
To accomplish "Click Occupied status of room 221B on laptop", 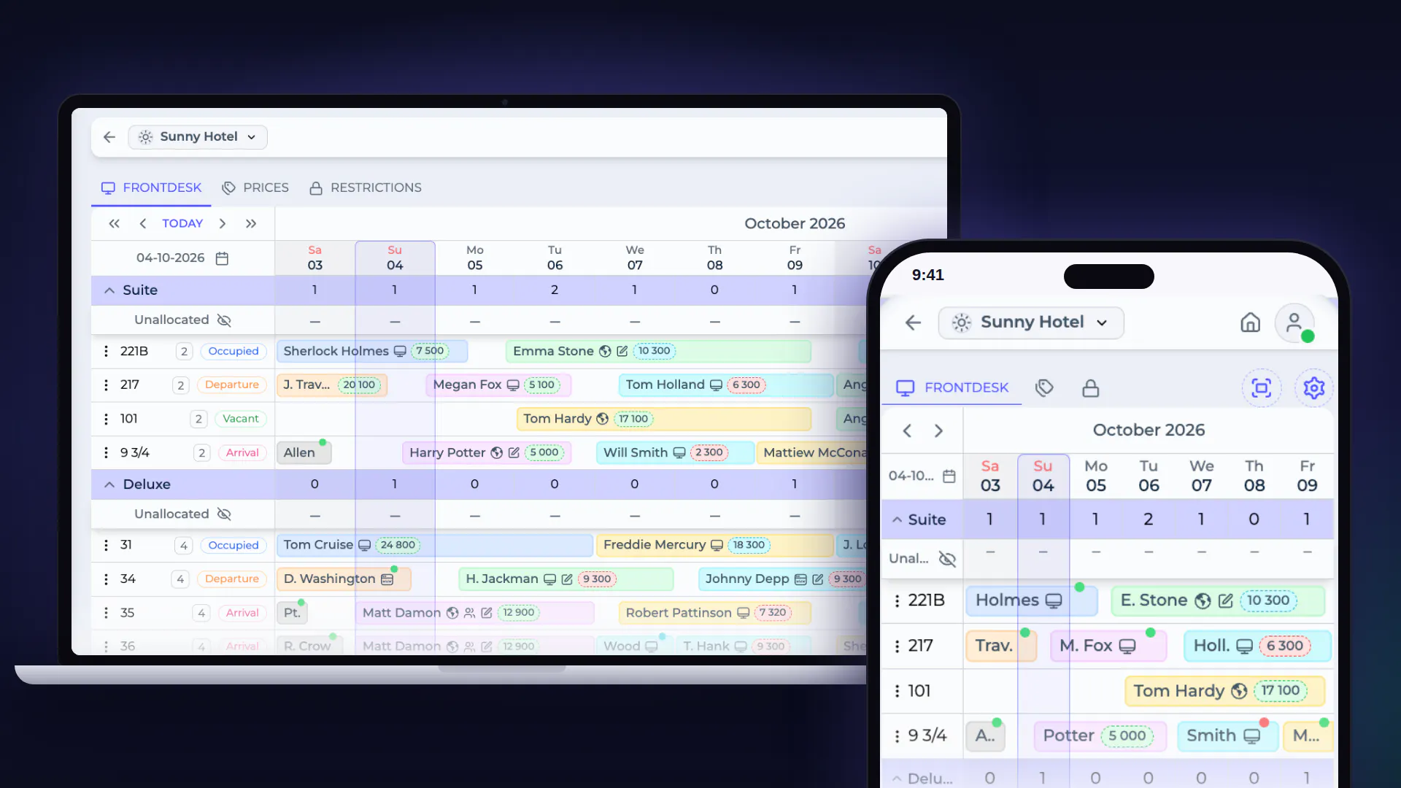I will pos(233,352).
